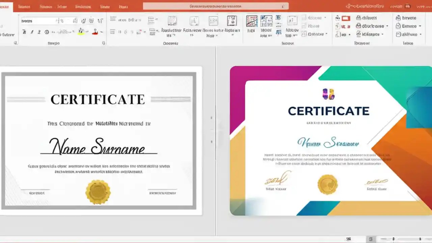The width and height of the screenshot is (432, 243).
Task: Open the Paragraph group dialog launcher
Action: click(155, 43)
